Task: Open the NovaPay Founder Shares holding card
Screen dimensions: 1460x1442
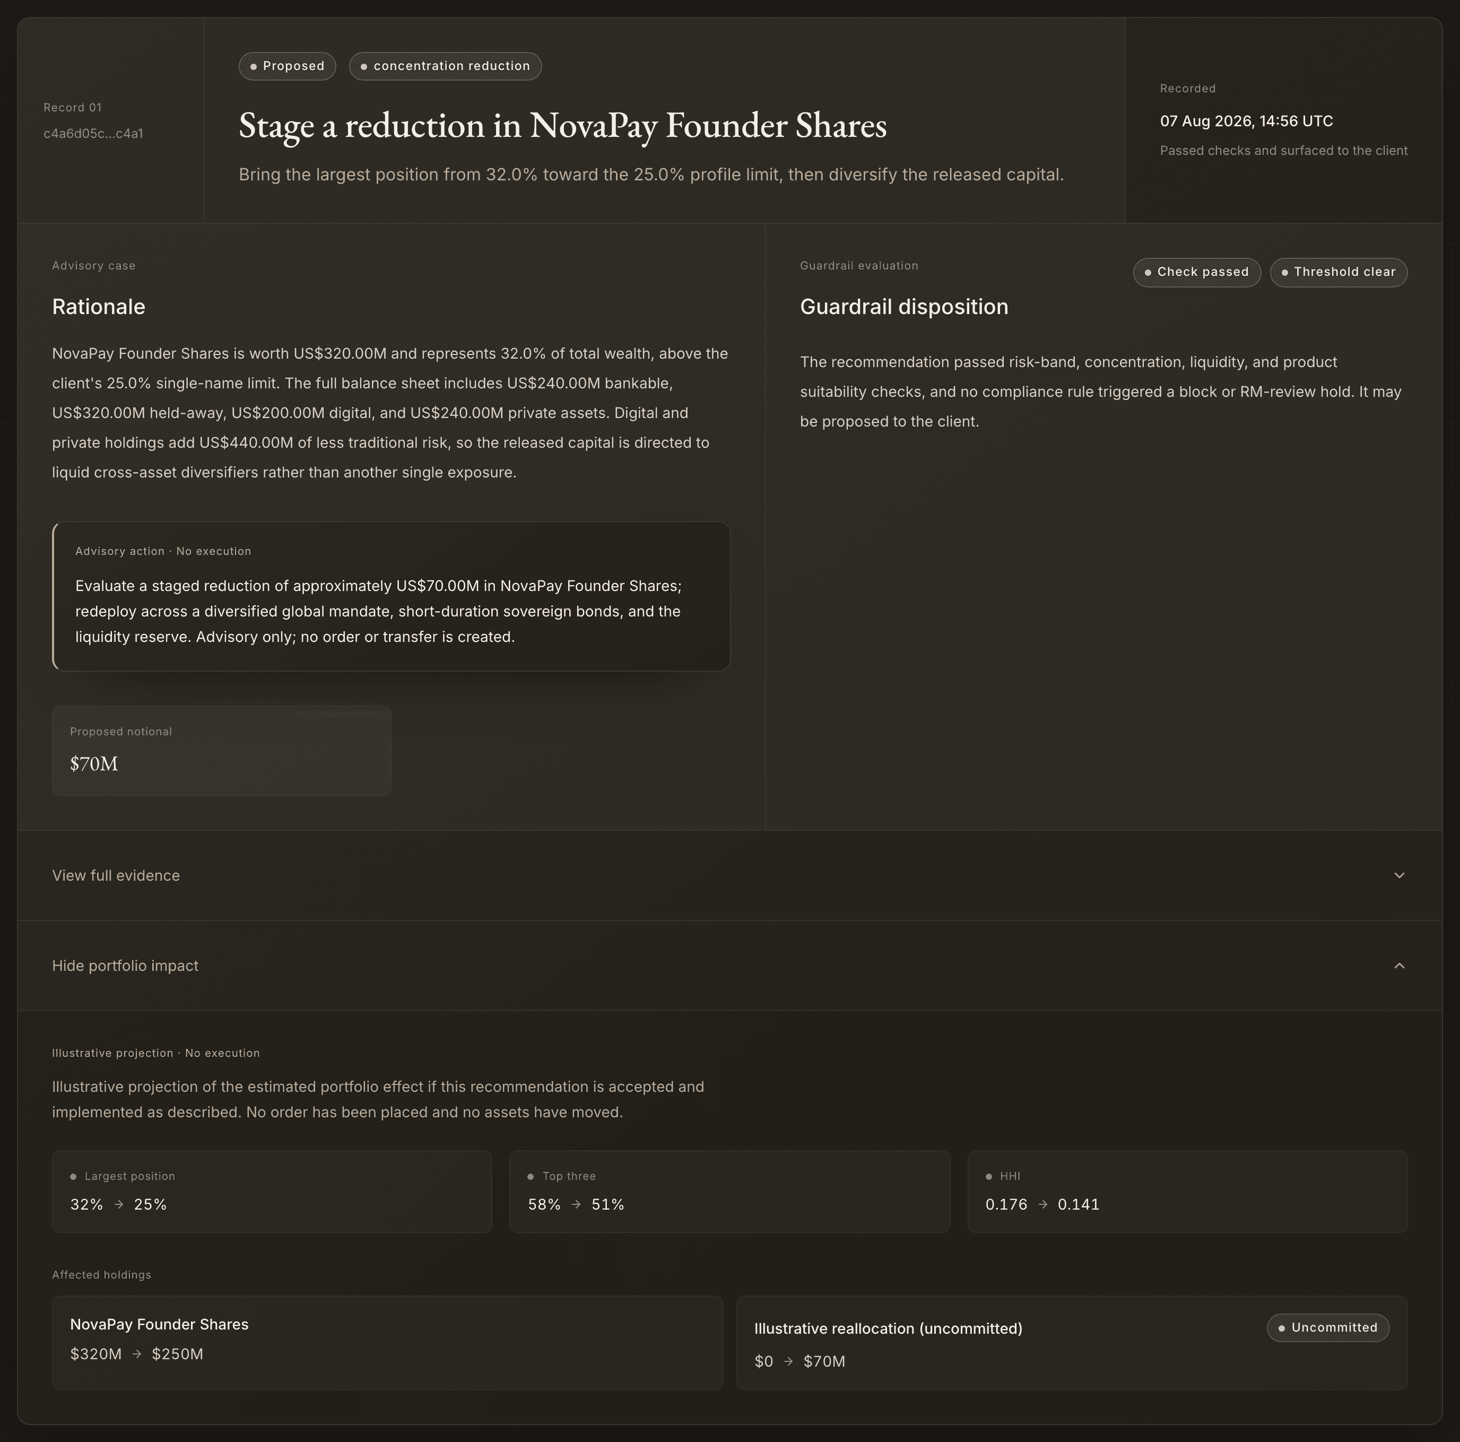Action: click(388, 1343)
